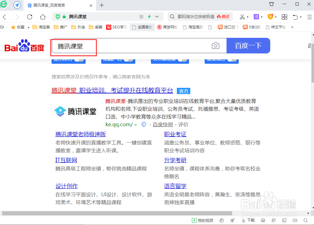
Task: Open the 淘宝客 bookmark folder
Action: (x=41, y=27)
